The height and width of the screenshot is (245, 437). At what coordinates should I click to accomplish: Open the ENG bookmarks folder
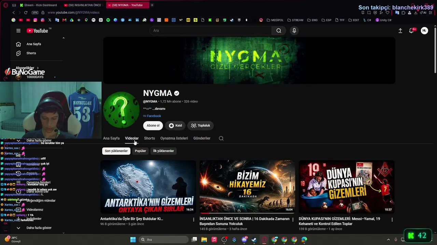(x=312, y=20)
